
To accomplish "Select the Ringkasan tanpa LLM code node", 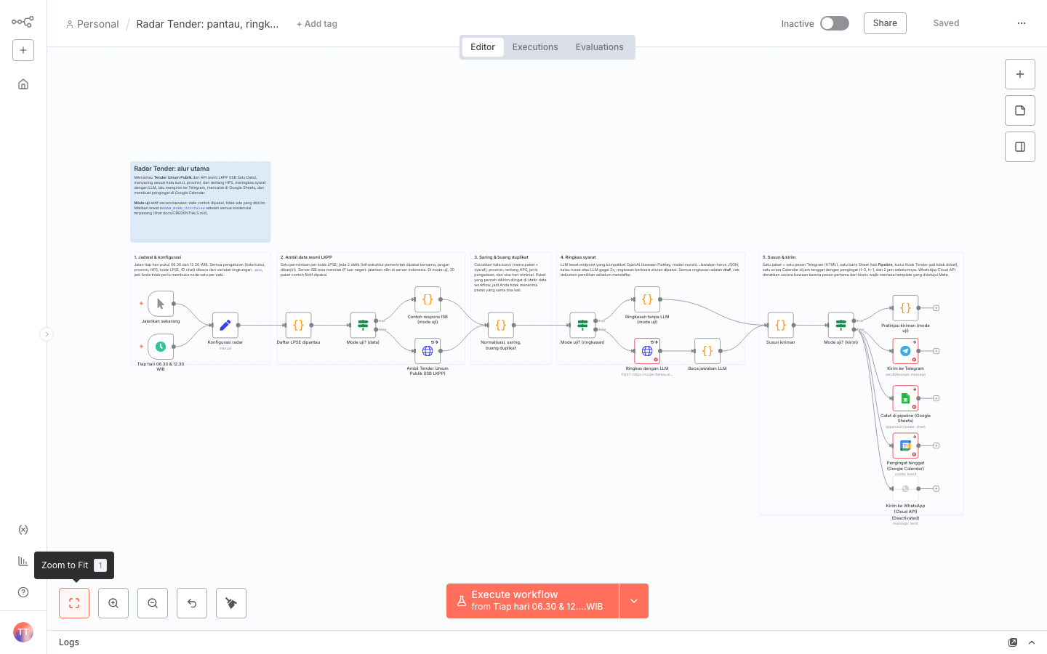I will click(x=647, y=299).
